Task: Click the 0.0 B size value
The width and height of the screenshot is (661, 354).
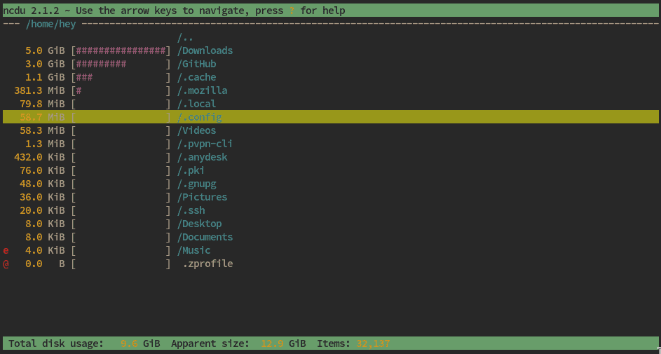Action: coord(45,264)
